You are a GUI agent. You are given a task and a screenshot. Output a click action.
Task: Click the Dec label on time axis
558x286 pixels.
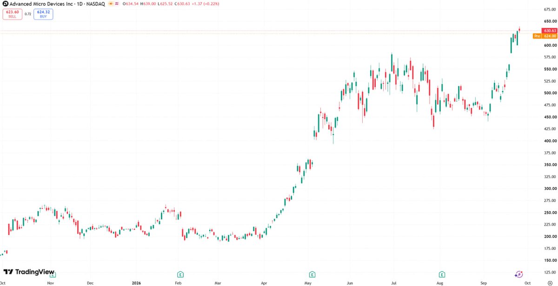click(x=90, y=283)
